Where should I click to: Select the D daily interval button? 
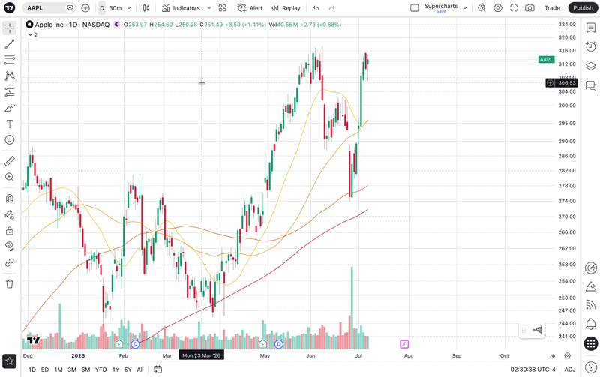(102, 8)
